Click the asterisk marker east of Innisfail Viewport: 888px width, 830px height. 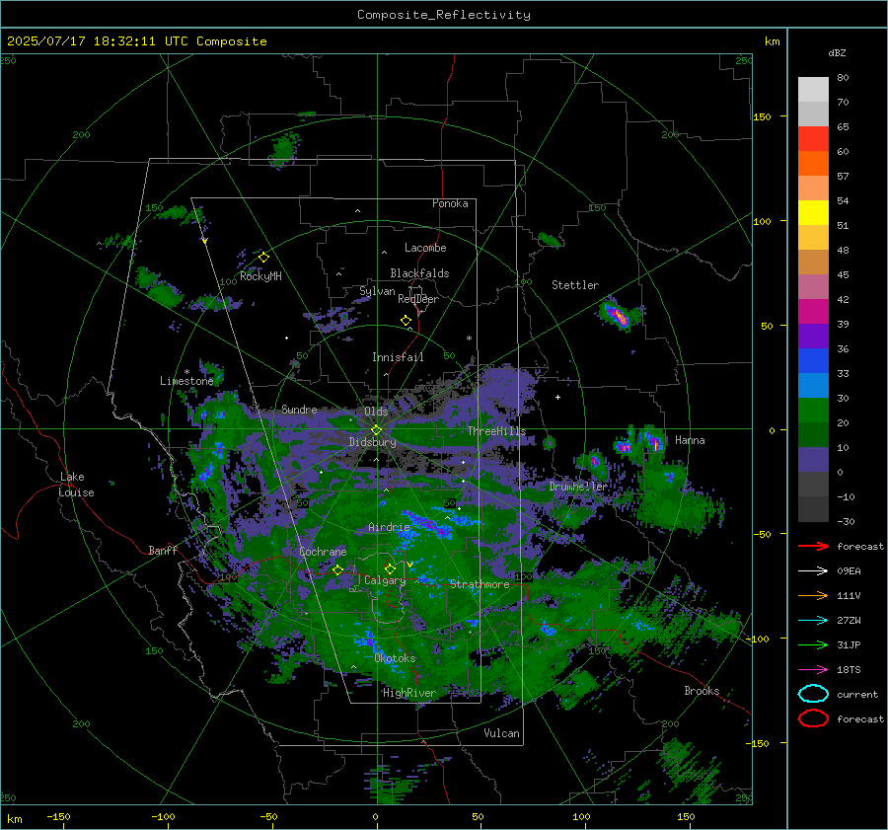469,339
